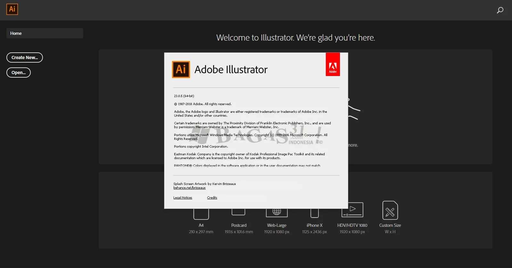Click the A4 preset label
The height and width of the screenshot is (268, 512).
201,226
